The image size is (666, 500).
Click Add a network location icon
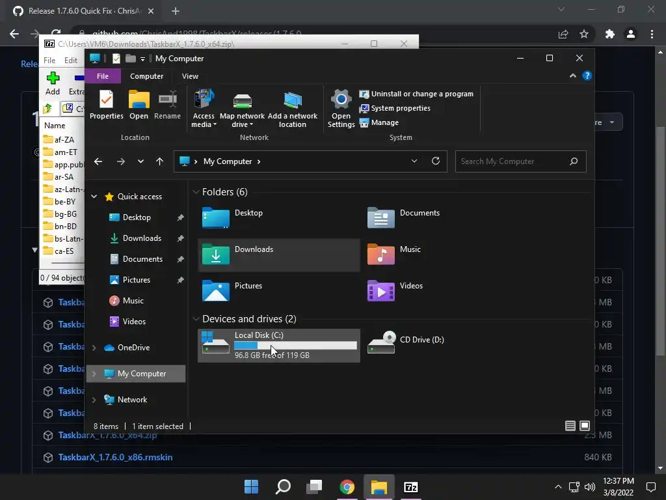[x=292, y=109]
